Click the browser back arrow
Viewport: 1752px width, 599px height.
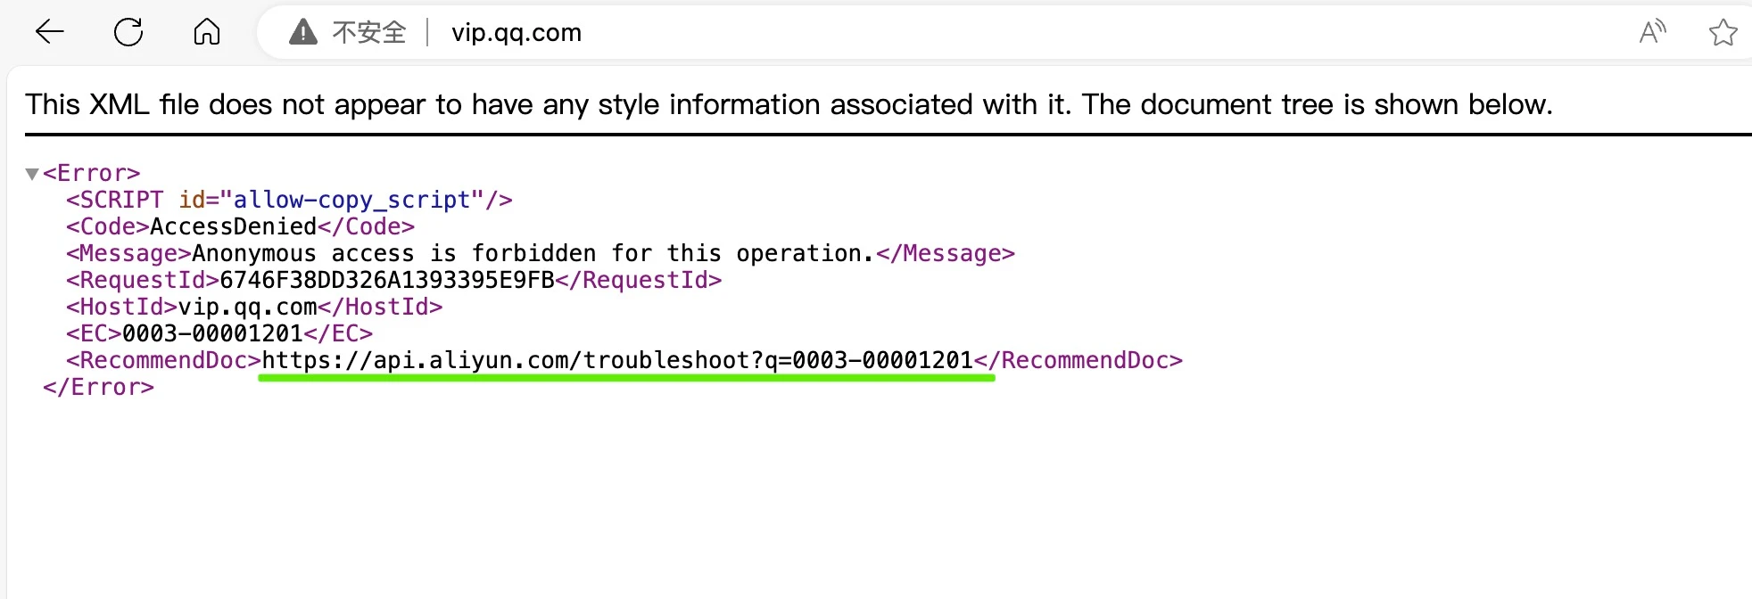click(x=50, y=33)
